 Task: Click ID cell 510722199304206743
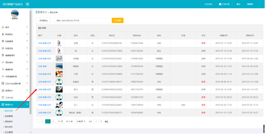[112, 43]
